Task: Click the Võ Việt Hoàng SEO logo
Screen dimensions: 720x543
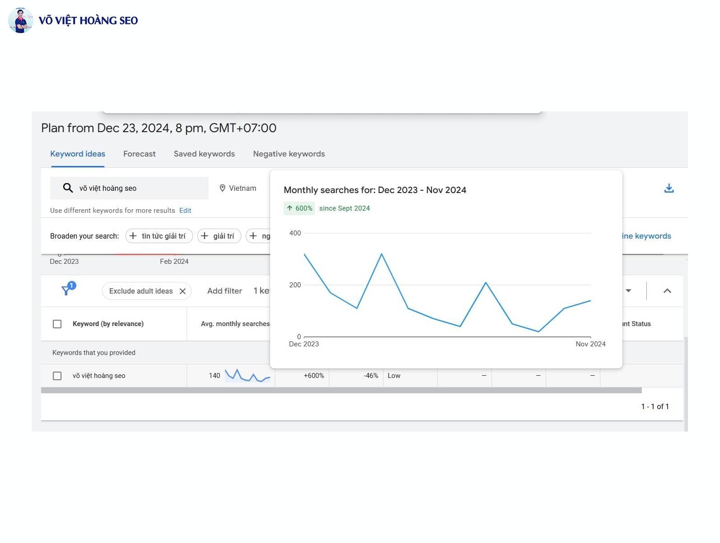Action: (x=73, y=20)
